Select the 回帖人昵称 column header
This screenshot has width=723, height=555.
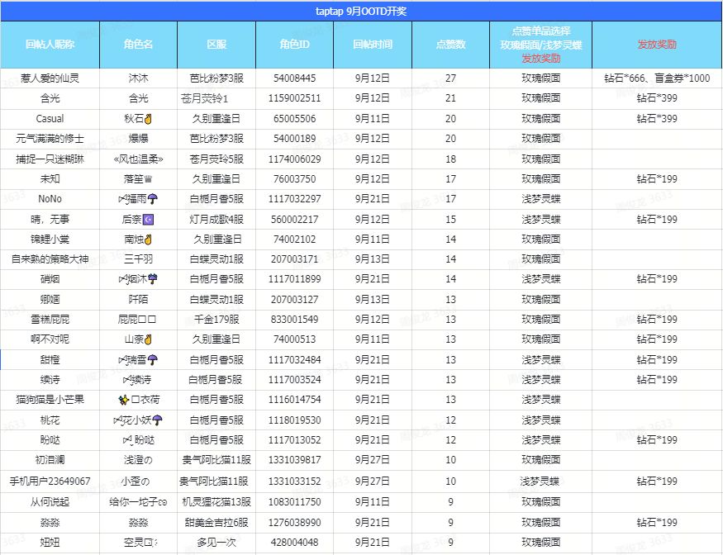pos(50,45)
